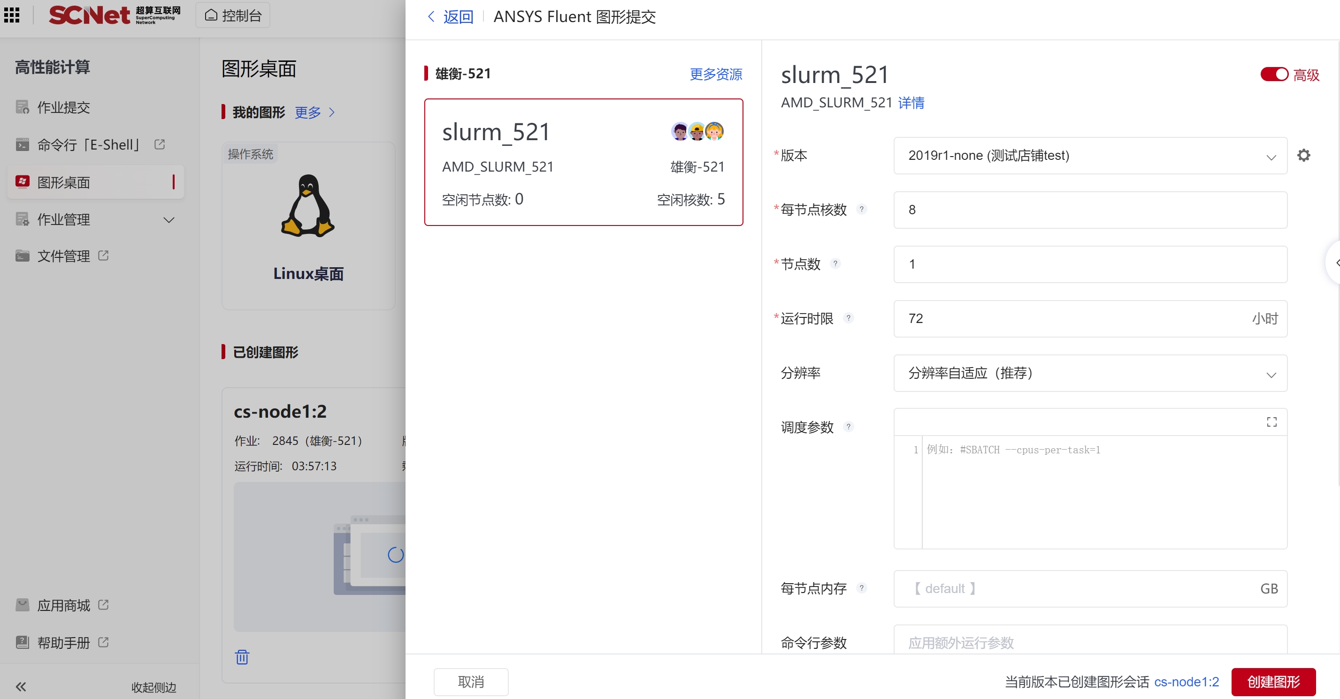The width and height of the screenshot is (1340, 699).
Task: Select 图形桌面 sidebar item
Action: (96, 182)
